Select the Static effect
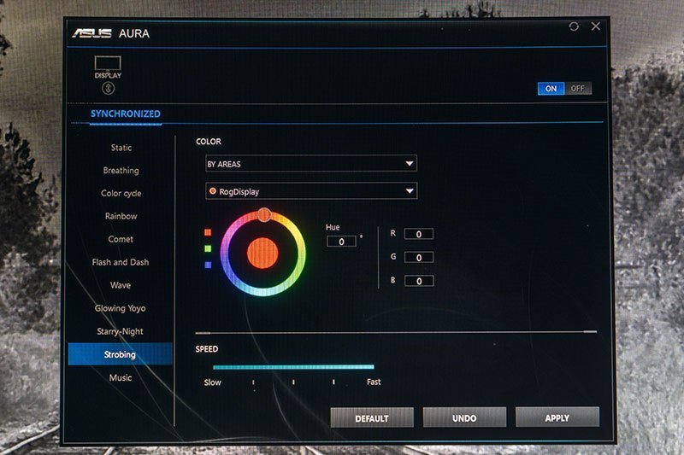Screen dimensions: 684x455 tap(121, 148)
